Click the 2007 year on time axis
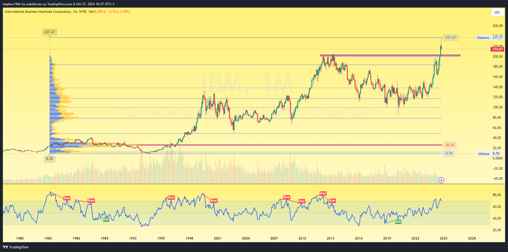508x252 pixels. [274, 238]
